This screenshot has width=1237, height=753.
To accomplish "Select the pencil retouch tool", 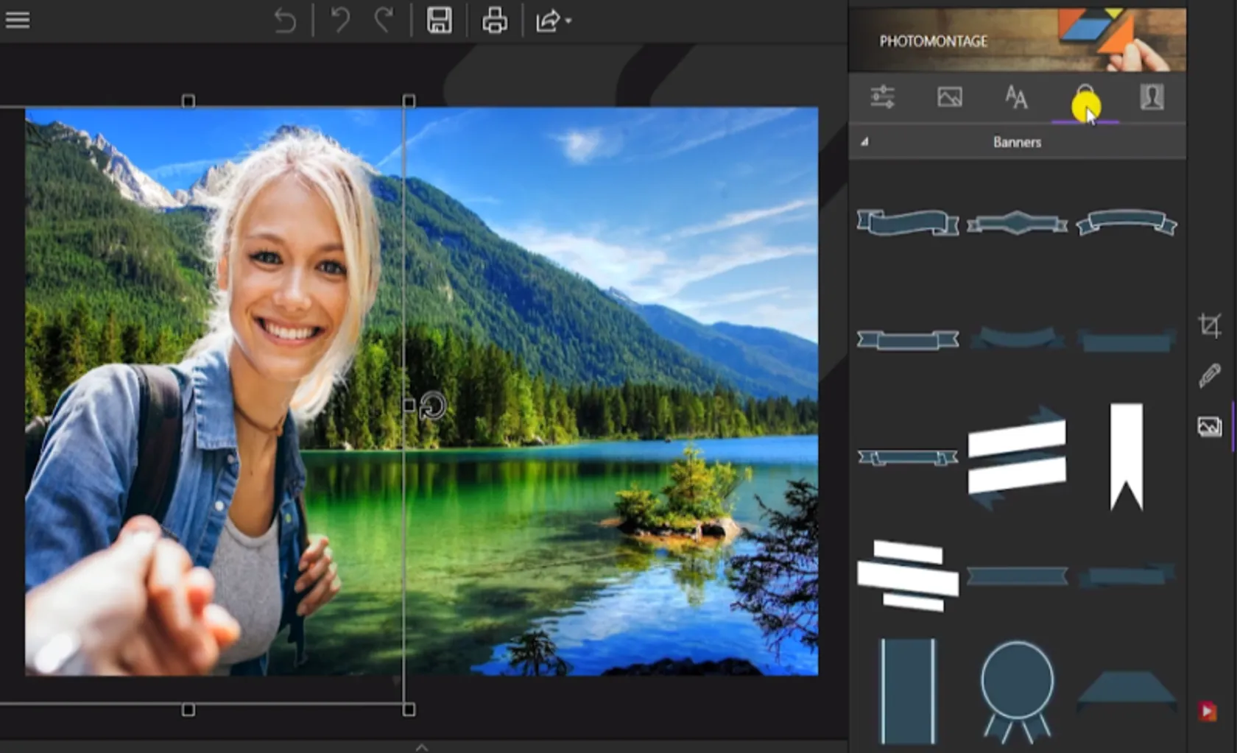I will pos(1209,375).
